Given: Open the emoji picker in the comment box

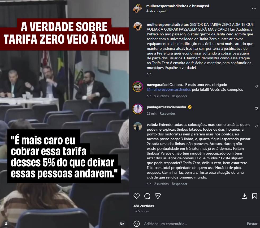Looking at the screenshot, I should (x=137, y=224).
